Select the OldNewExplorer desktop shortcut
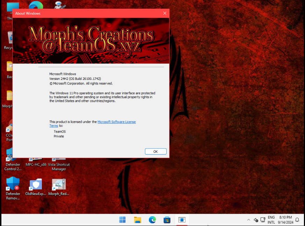The height and width of the screenshot is (226, 305). pyautogui.click(x=36, y=187)
